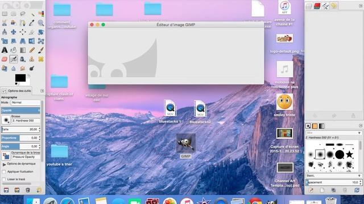The height and width of the screenshot is (204, 364).
Task: Swap foreground and background colors arrow
Action: 28,75
